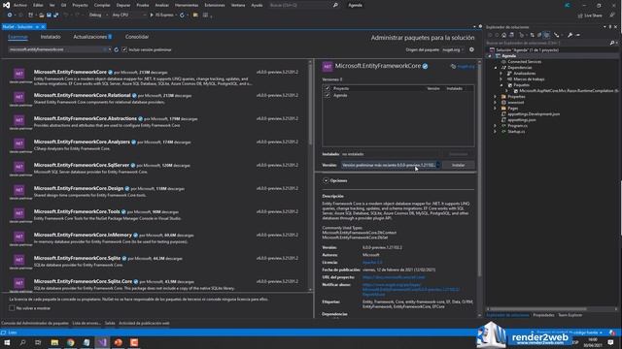Screen dimensions: 622x349
Task: Expand the Properties folder node
Action: point(496,97)
